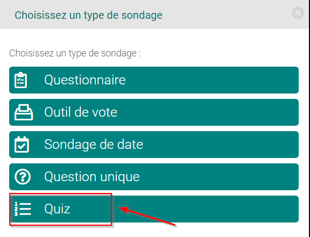Click the question mark circle icon
310x237 pixels.
[x=23, y=177]
